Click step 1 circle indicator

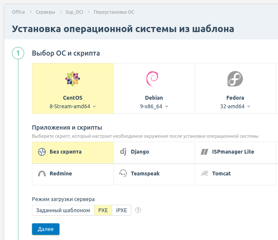(18, 53)
